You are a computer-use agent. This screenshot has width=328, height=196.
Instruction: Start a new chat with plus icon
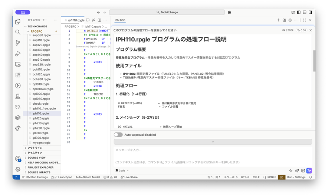278,20
